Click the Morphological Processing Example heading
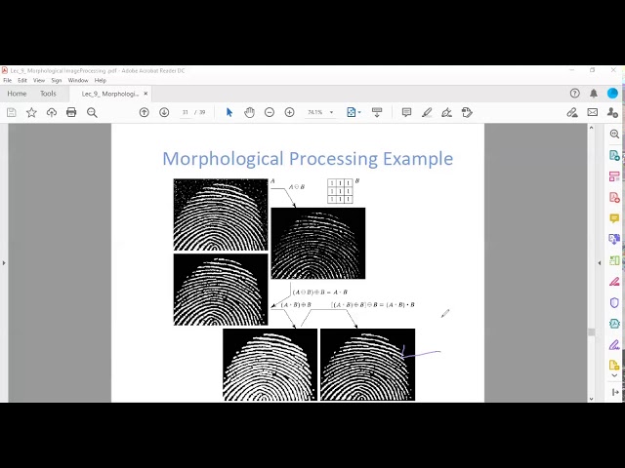 click(308, 158)
